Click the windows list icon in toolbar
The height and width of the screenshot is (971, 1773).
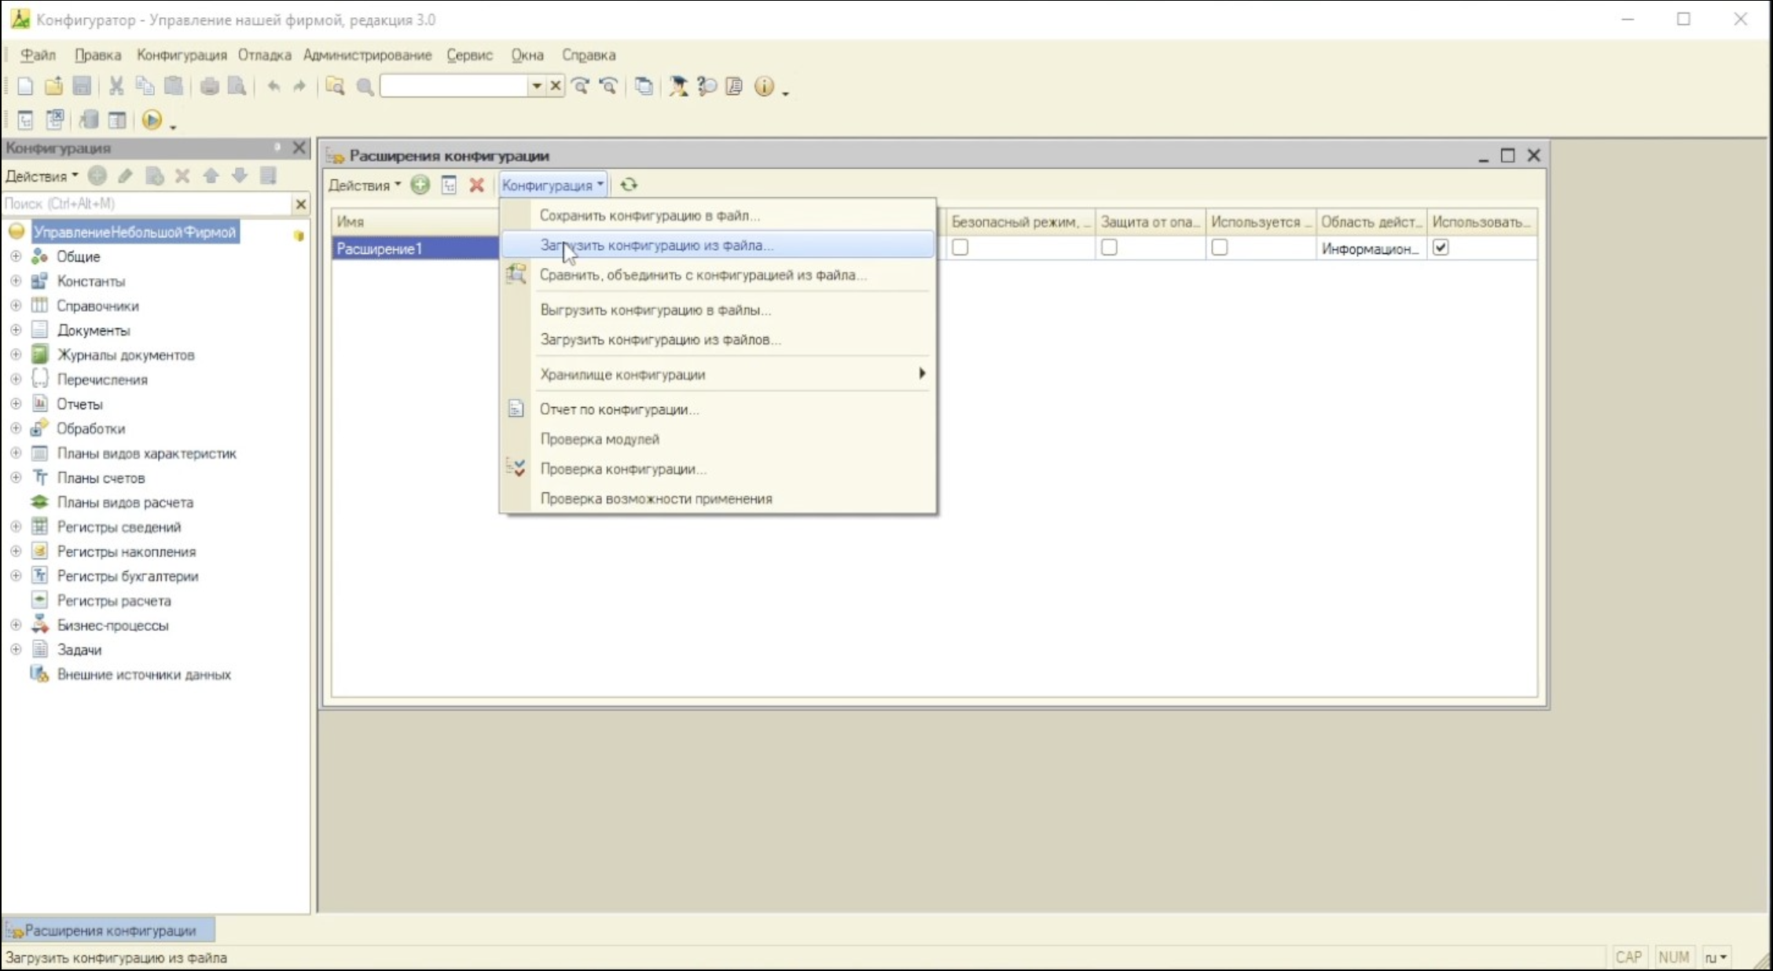pos(644,86)
